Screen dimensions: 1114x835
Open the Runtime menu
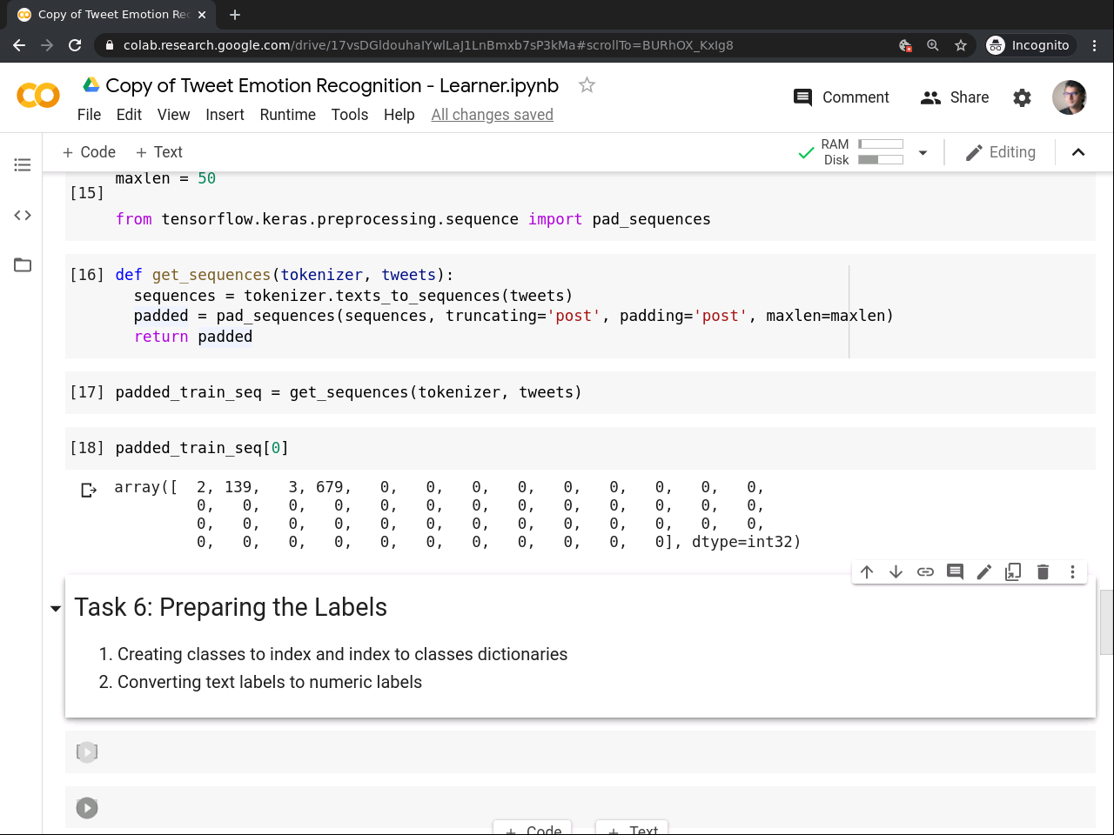[x=287, y=115]
